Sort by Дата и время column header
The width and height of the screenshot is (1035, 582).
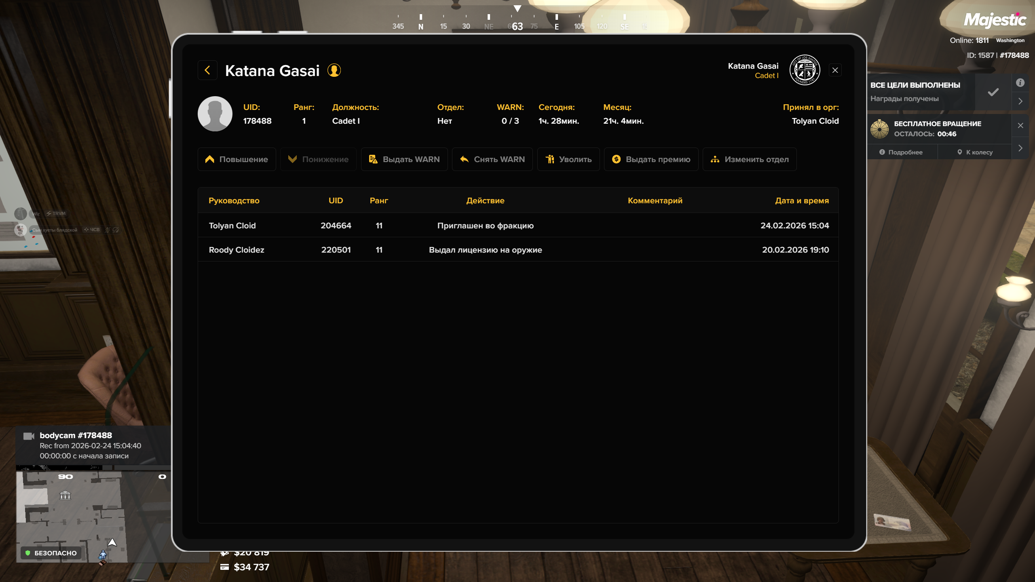(802, 200)
